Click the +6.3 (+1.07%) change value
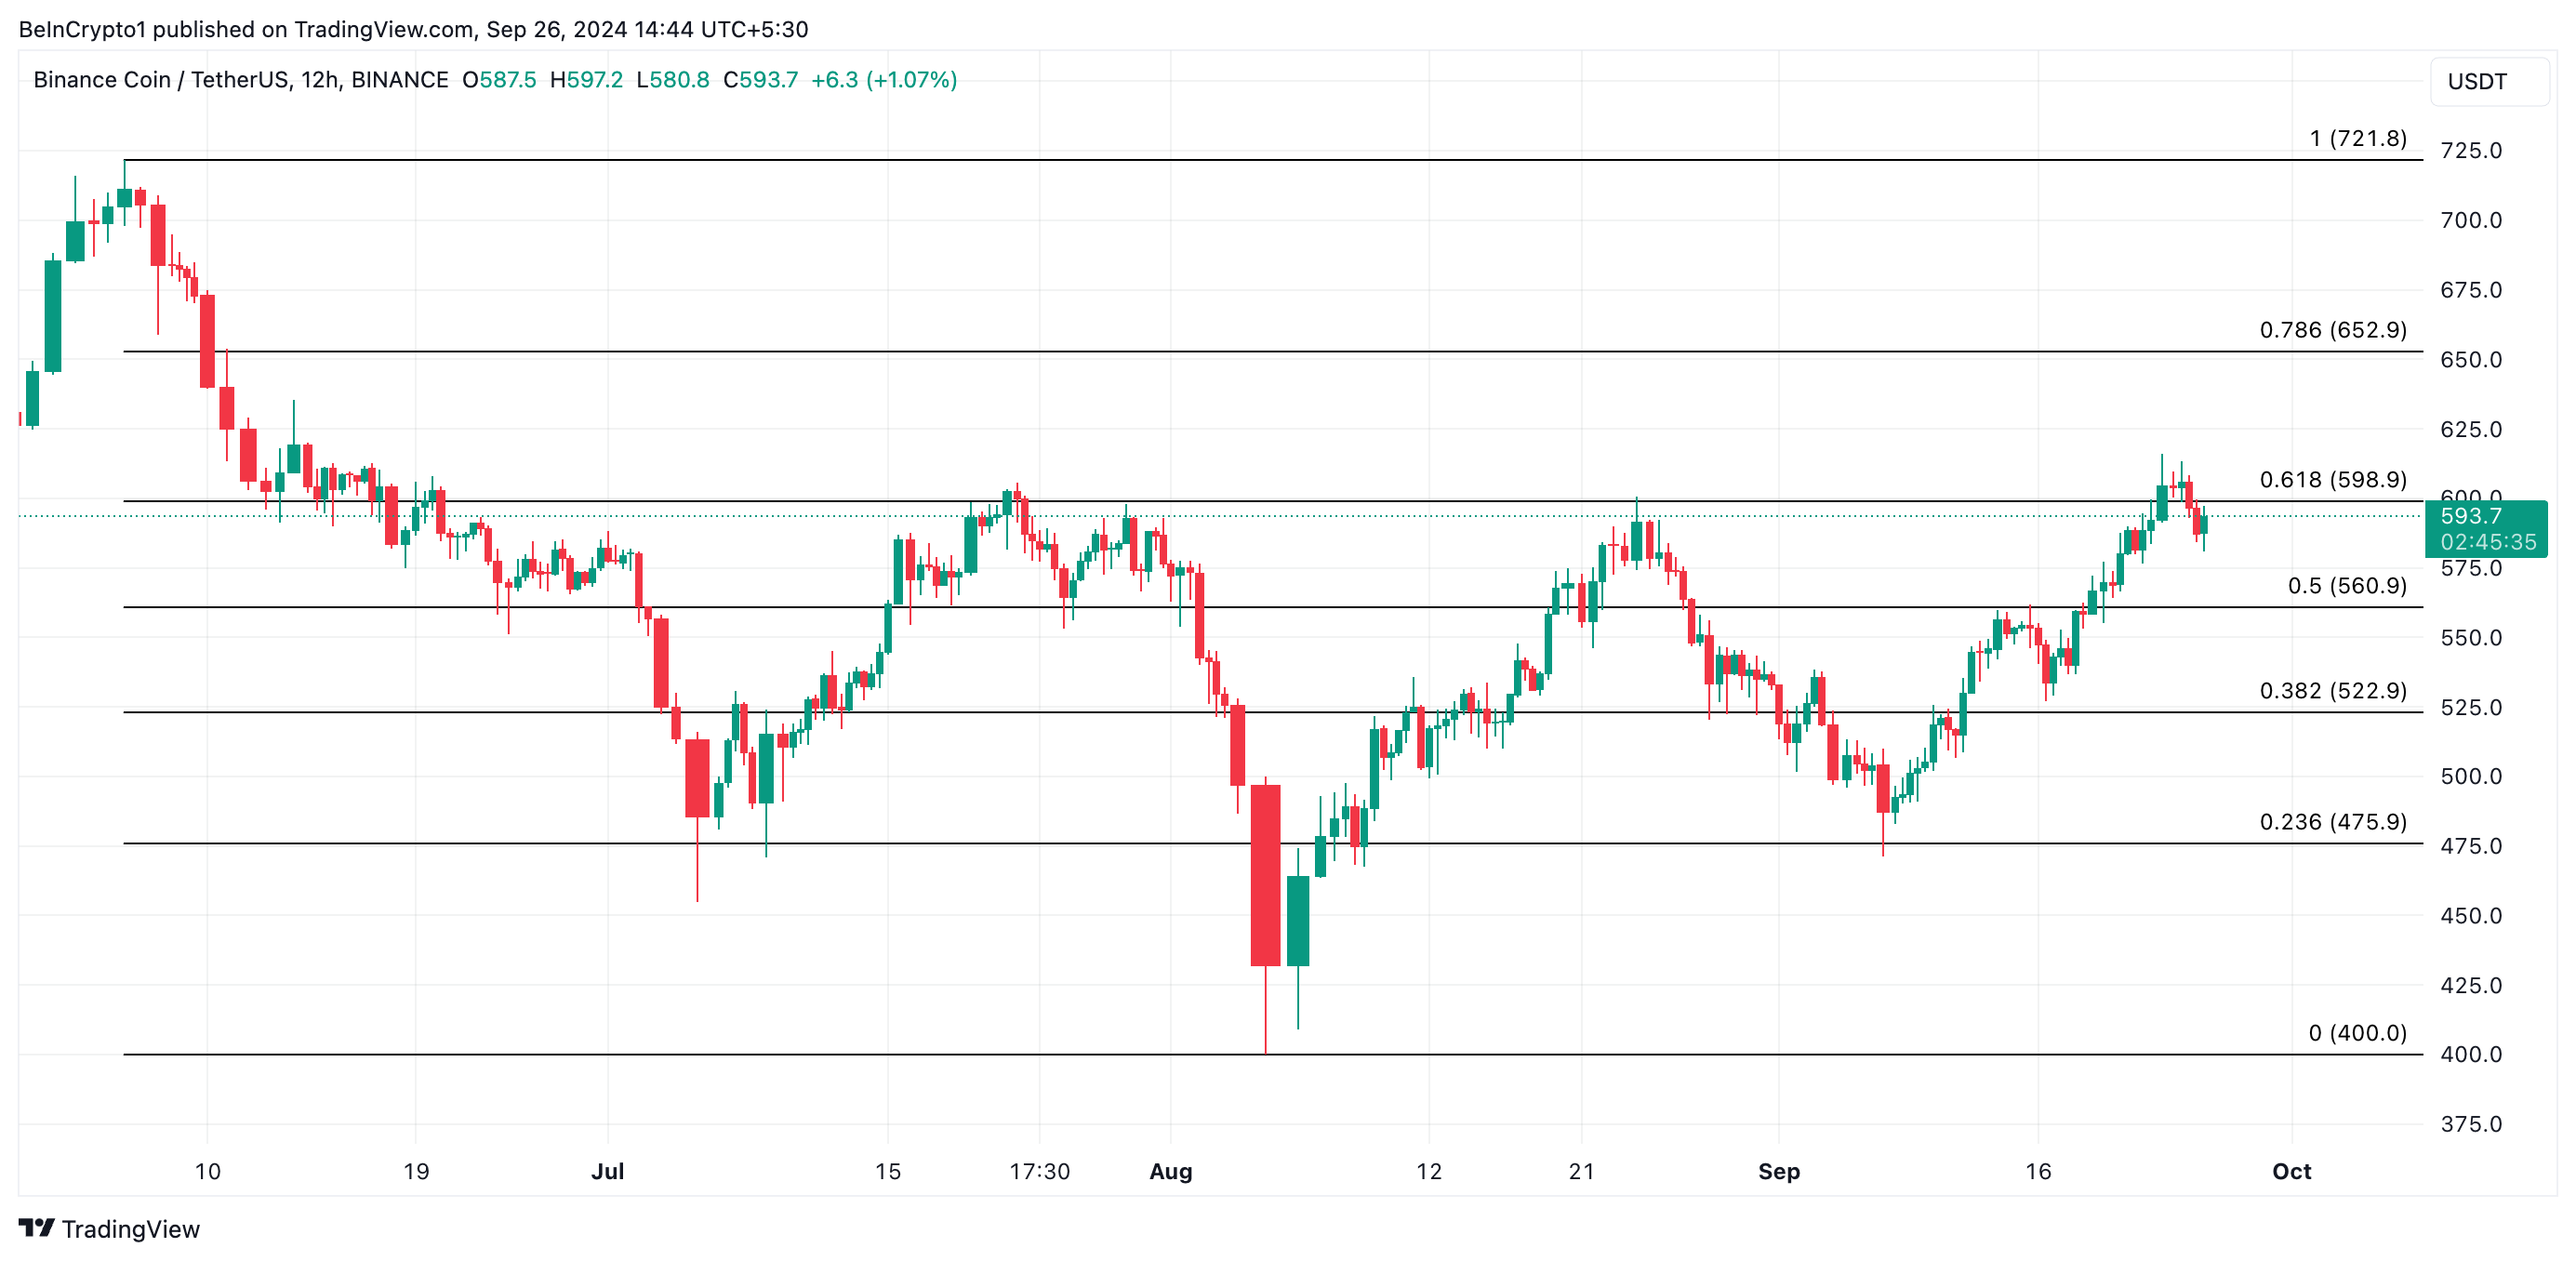 [x=883, y=80]
